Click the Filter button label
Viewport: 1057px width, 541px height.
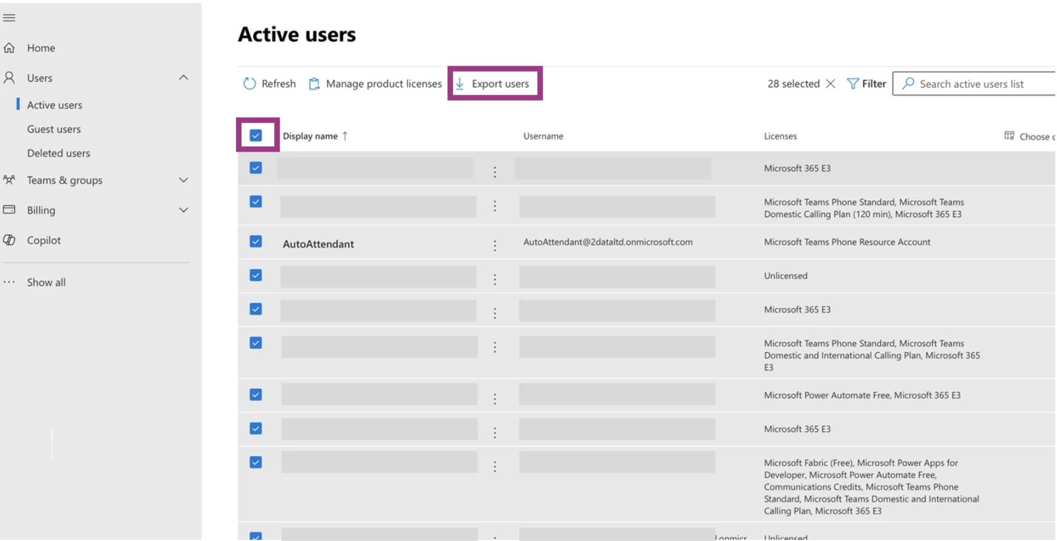[x=874, y=84]
